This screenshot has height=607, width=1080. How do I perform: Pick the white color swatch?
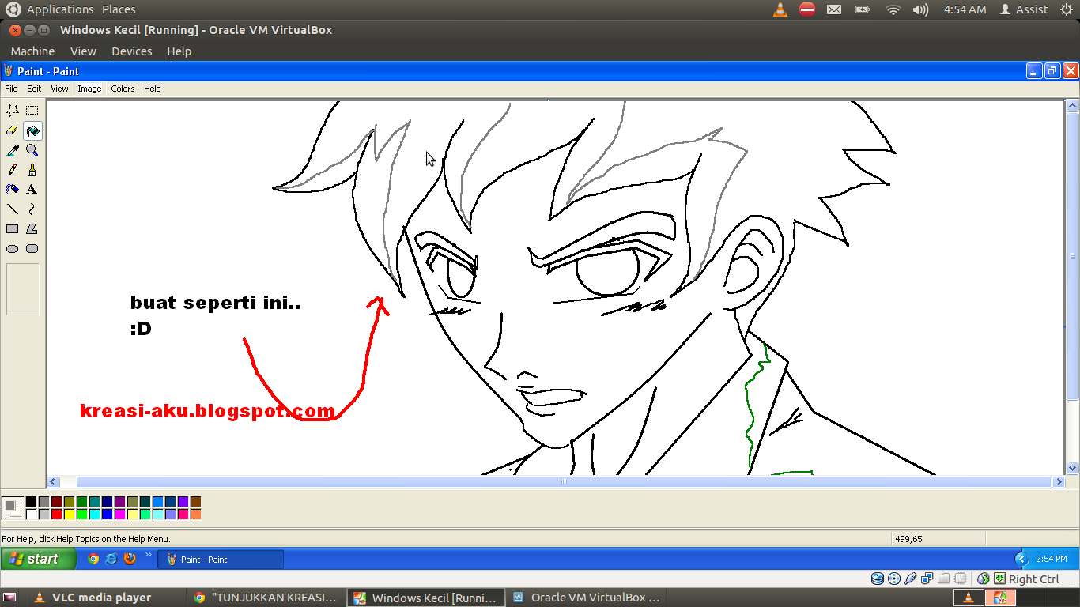31,514
